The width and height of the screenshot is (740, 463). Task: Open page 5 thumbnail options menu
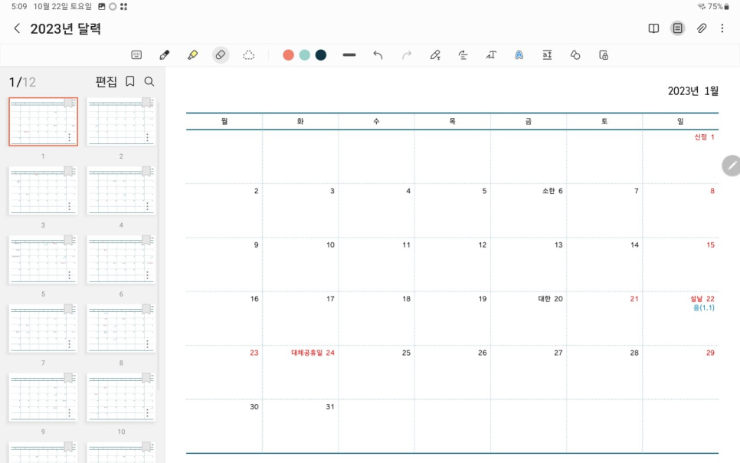pos(70,275)
